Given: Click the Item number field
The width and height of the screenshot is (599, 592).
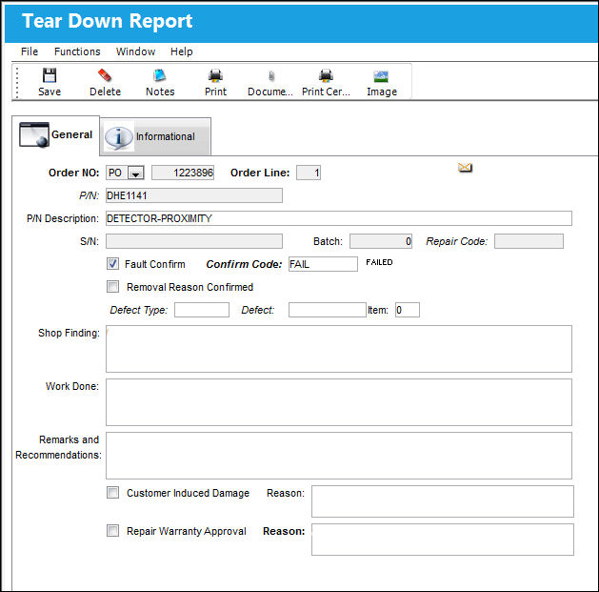Looking at the screenshot, I should (x=408, y=310).
